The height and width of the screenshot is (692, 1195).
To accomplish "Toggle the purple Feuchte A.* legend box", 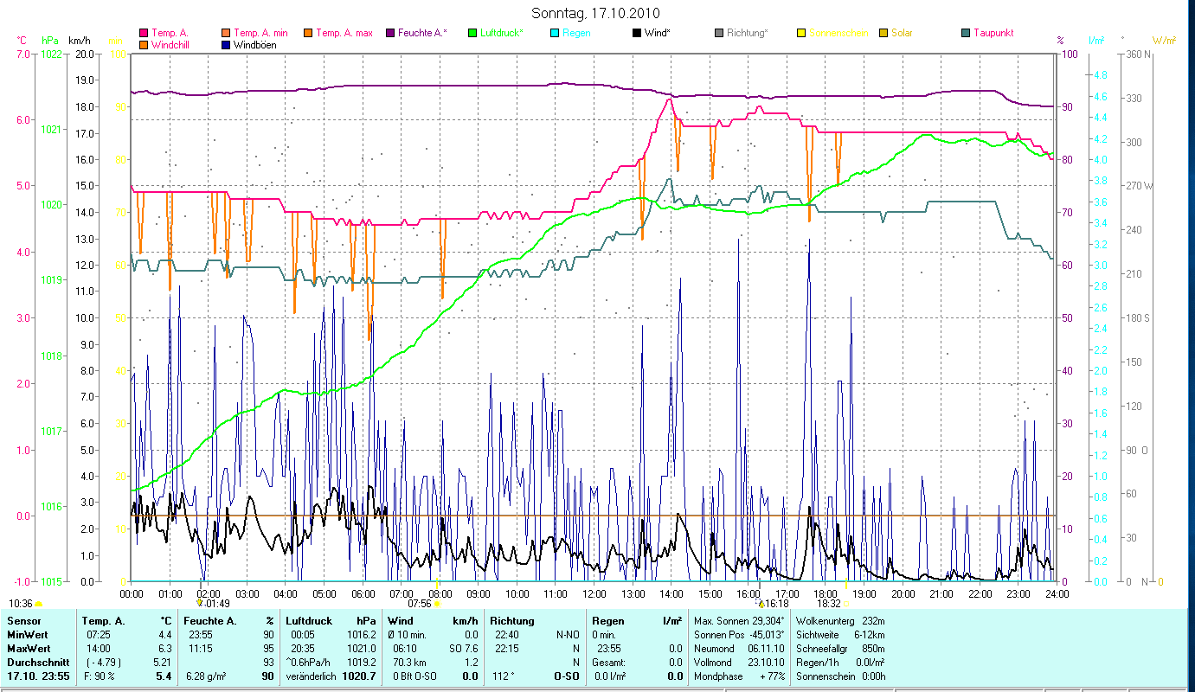I will tap(390, 34).
